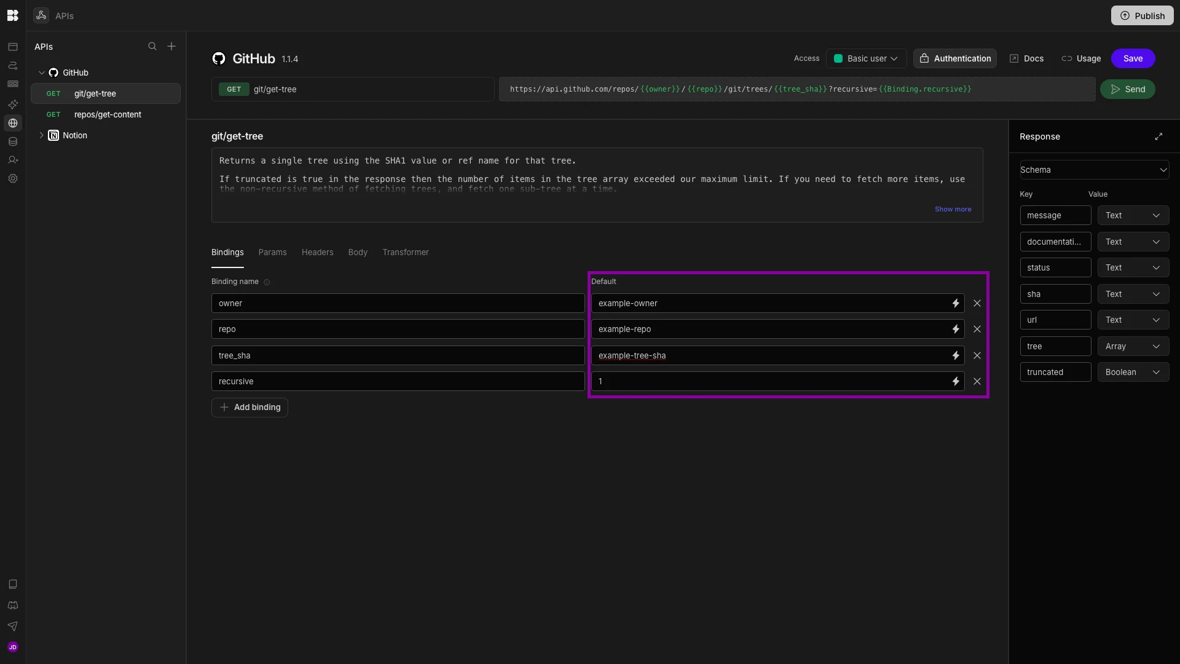Viewport: 1180px width, 664px height.
Task: Expand the Notion tree item
Action: tap(41, 135)
